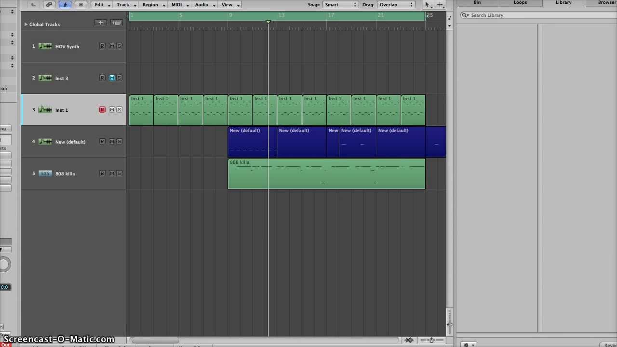617x347 pixels.
Task: Click the EXS icon on 808 killa track
Action: tap(45, 173)
